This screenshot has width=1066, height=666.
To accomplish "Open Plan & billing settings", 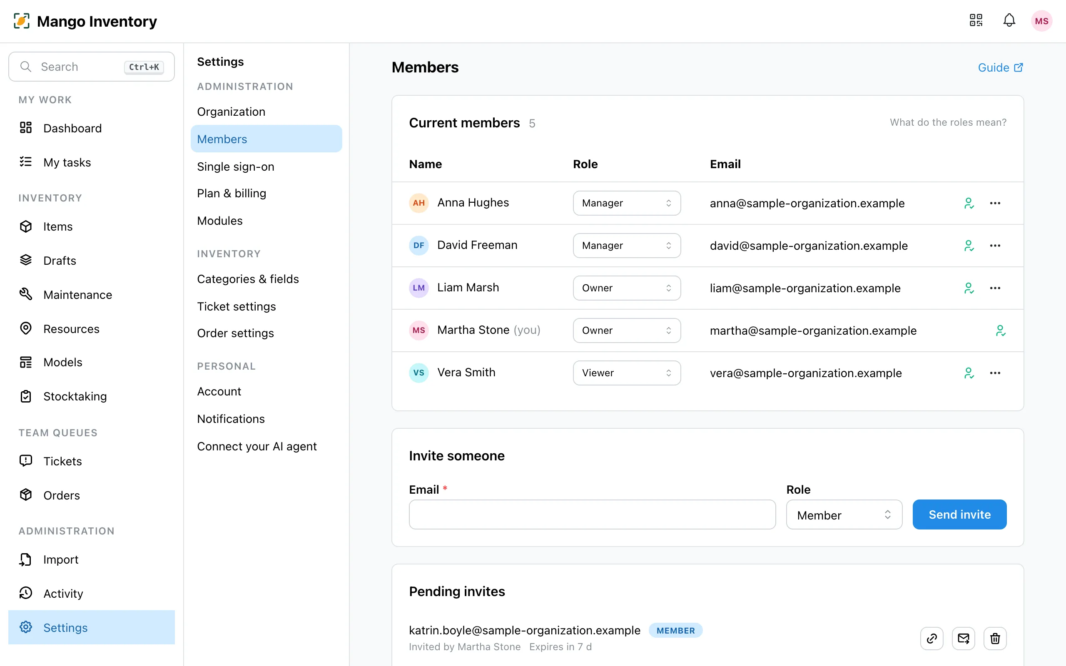I will (266, 194).
